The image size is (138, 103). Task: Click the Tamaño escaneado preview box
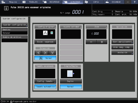click(x=45, y=74)
